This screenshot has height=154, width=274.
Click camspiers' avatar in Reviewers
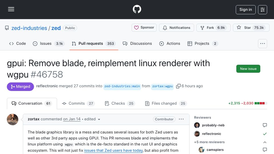[x=202, y=150]
